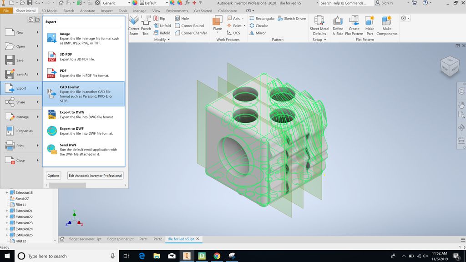Click the Options button
This screenshot has width=466, height=262.
pos(54,176)
